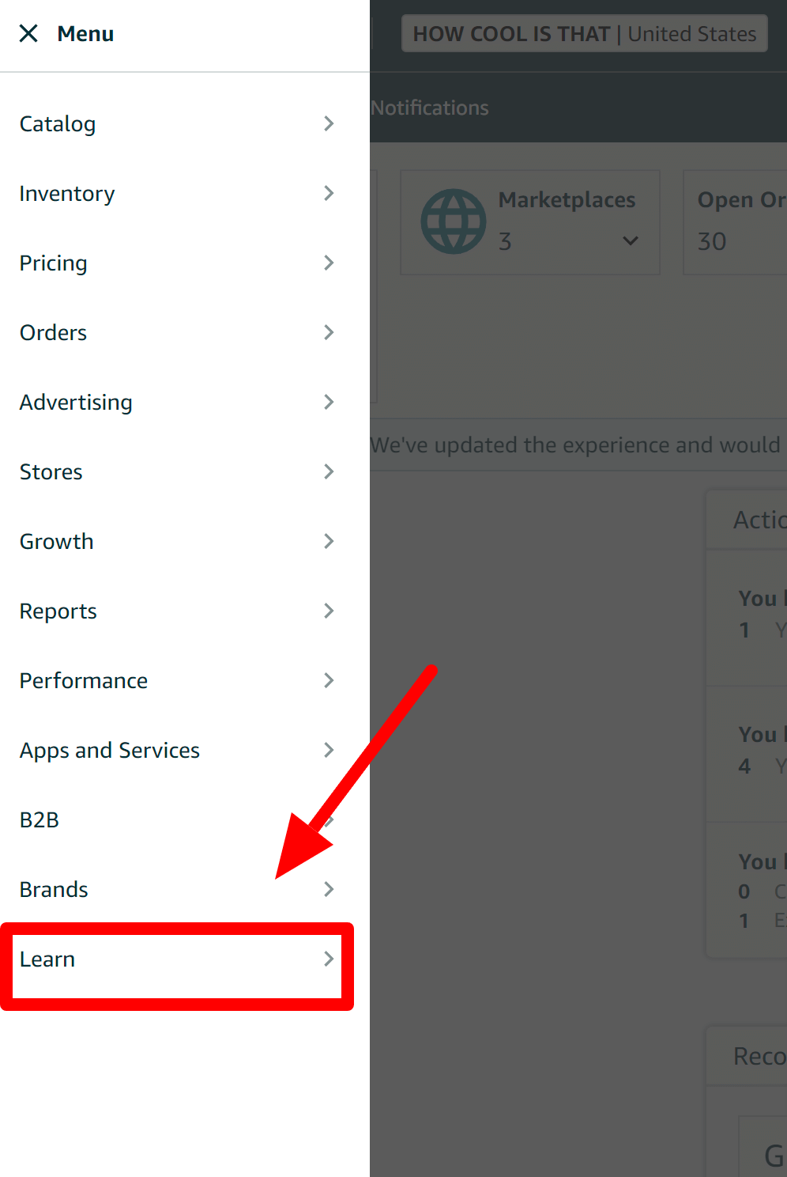Viewport: 787px width, 1177px height.
Task: Click the Marketplaces globe icon
Action: [x=453, y=221]
